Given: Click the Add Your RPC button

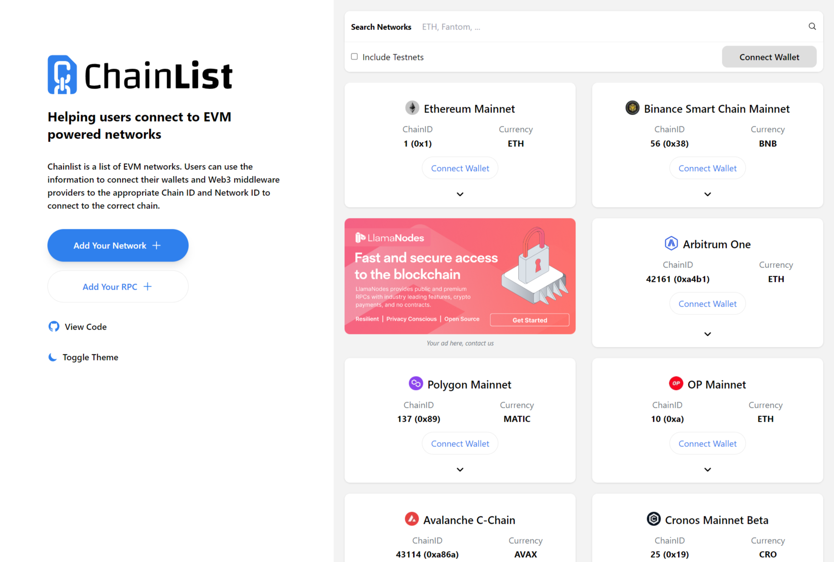Looking at the screenshot, I should (x=118, y=287).
